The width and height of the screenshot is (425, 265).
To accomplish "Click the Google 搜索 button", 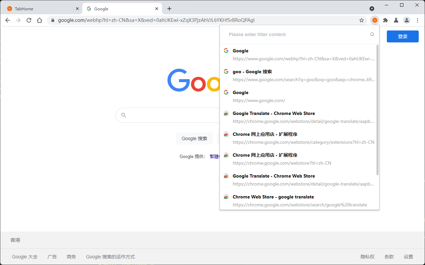I will pos(194,138).
